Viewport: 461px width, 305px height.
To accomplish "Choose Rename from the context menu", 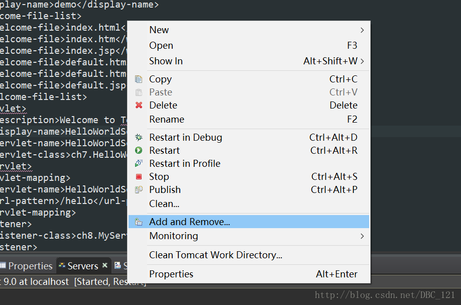I will tap(167, 120).
